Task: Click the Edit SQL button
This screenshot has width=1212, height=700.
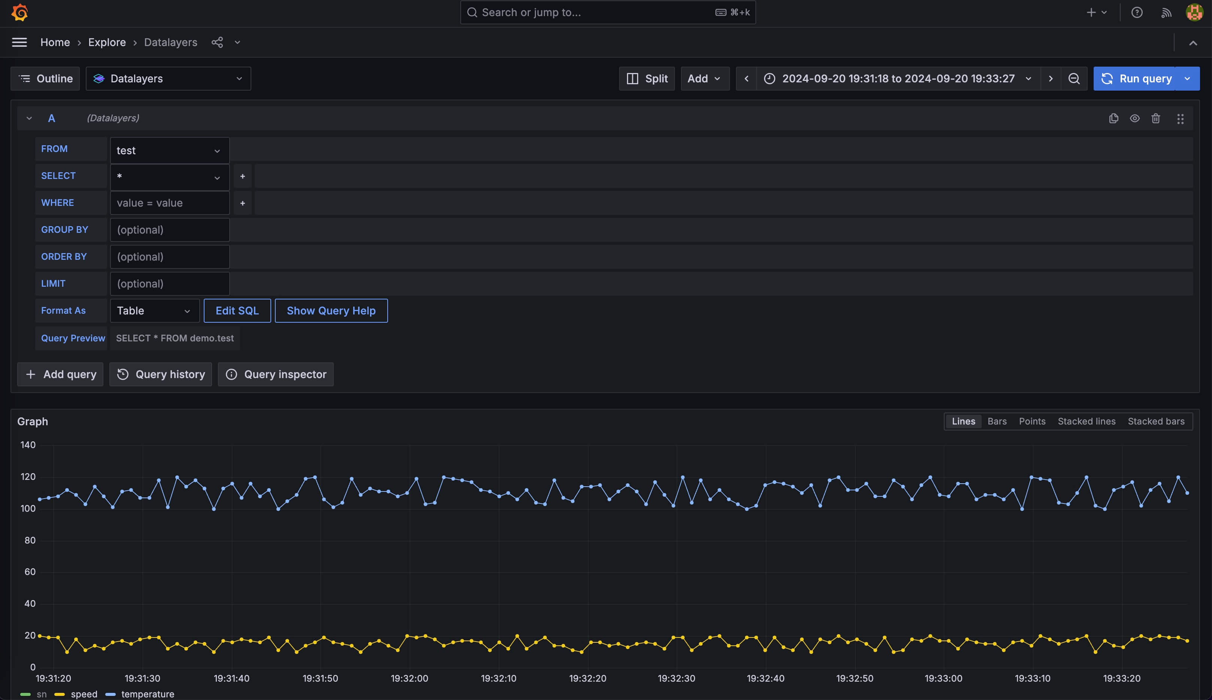Action: tap(237, 311)
